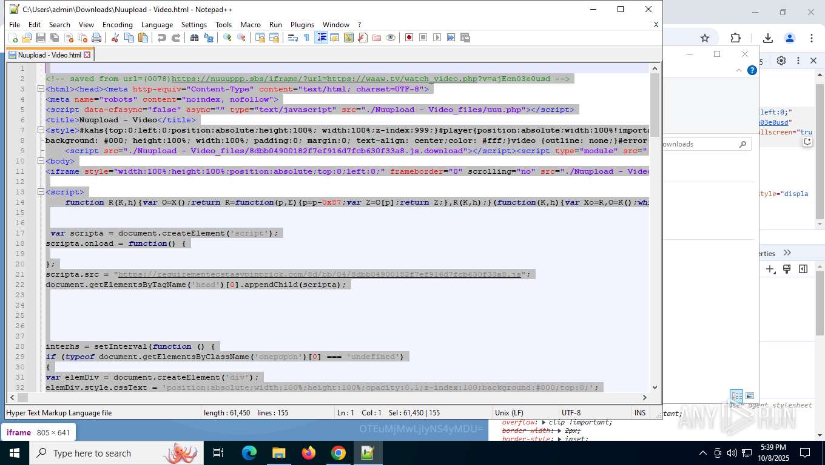825x465 pixels.
Task: Open Chrome DevTools settings gear
Action: click(x=781, y=61)
